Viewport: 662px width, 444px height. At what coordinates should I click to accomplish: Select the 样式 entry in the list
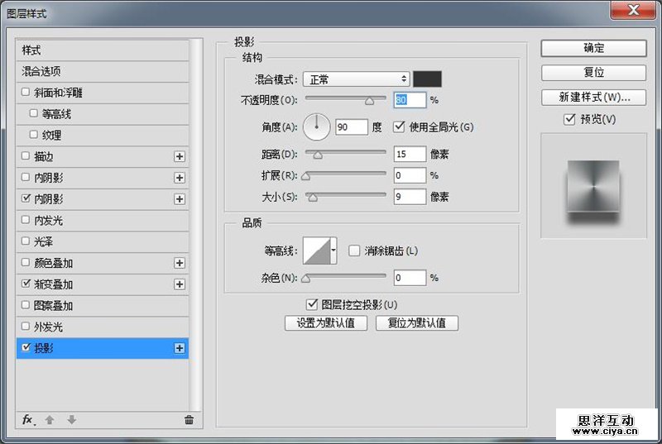pos(102,50)
